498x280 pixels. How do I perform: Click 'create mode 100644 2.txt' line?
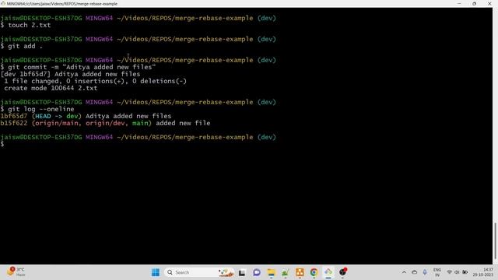(x=51, y=88)
